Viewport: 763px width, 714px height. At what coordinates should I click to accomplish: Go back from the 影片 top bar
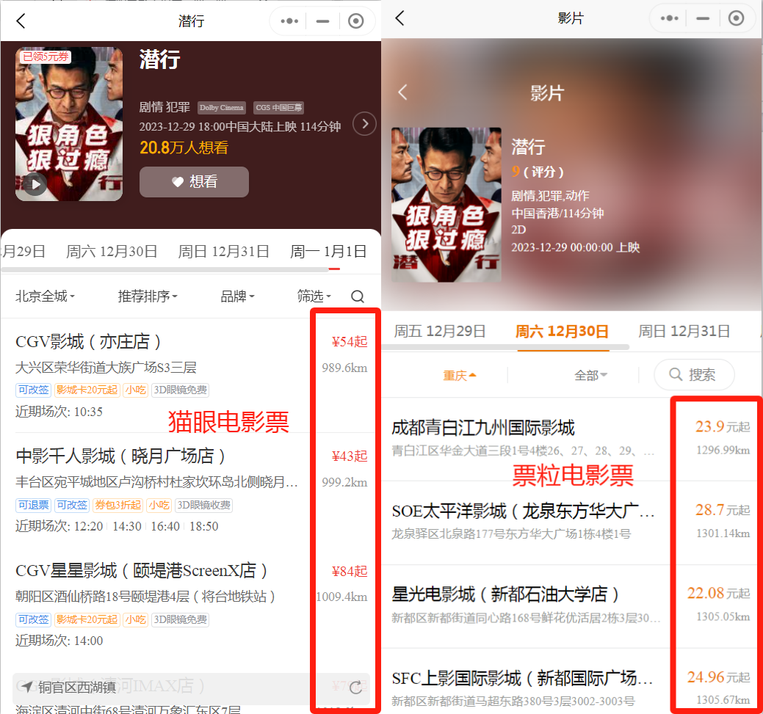(399, 19)
